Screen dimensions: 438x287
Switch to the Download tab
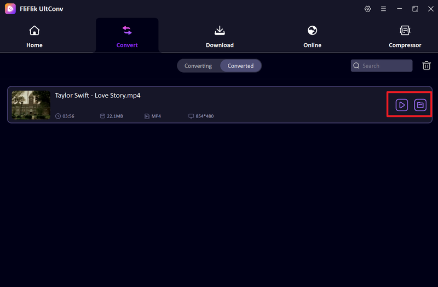pyautogui.click(x=220, y=36)
